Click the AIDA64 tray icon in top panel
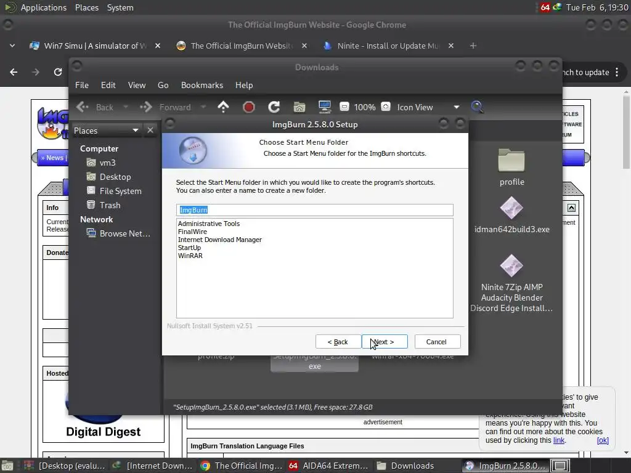631x473 pixels. [545, 7]
